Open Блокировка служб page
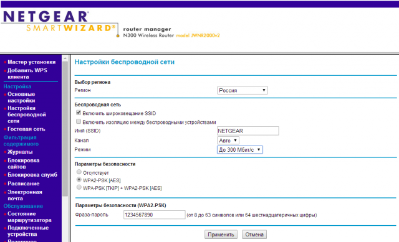Viewport: 399px width, 242px height. tap(32, 175)
